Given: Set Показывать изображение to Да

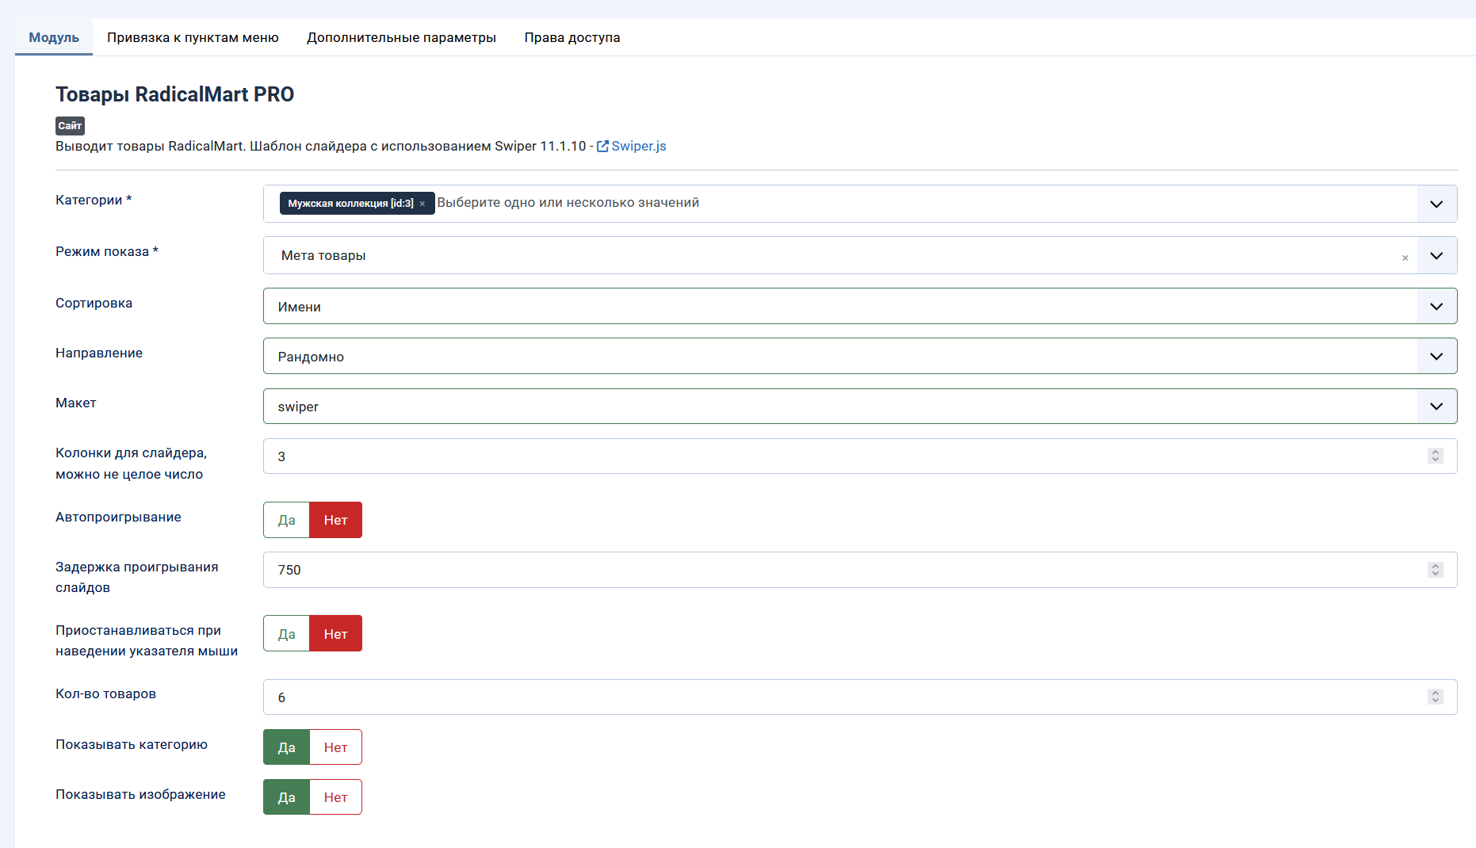Looking at the screenshot, I should click(x=286, y=796).
